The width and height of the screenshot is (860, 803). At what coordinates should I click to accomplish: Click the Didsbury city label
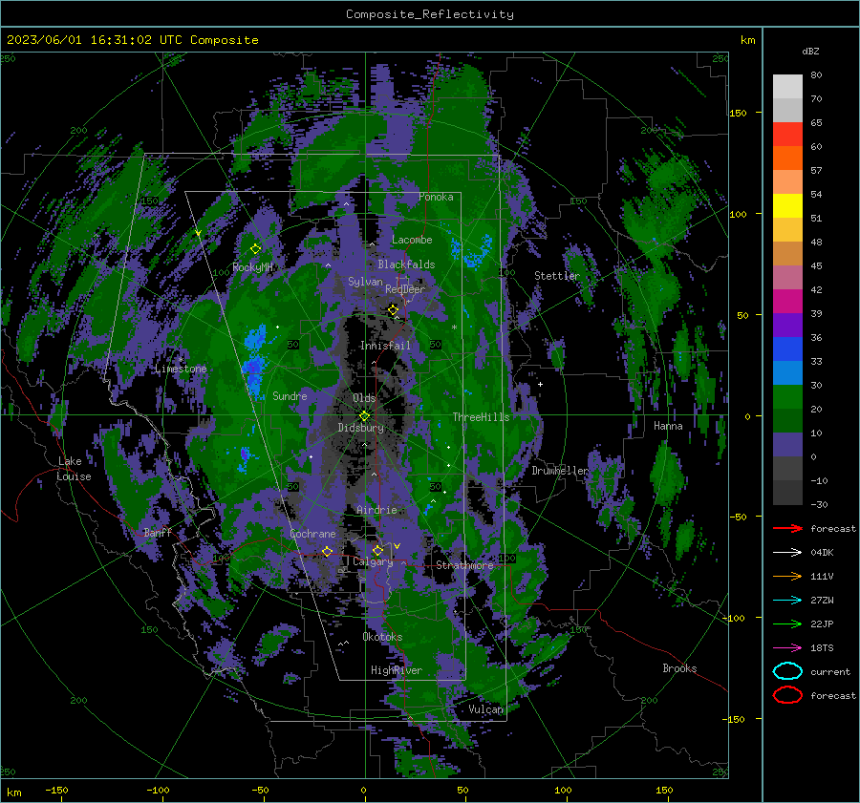360,428
